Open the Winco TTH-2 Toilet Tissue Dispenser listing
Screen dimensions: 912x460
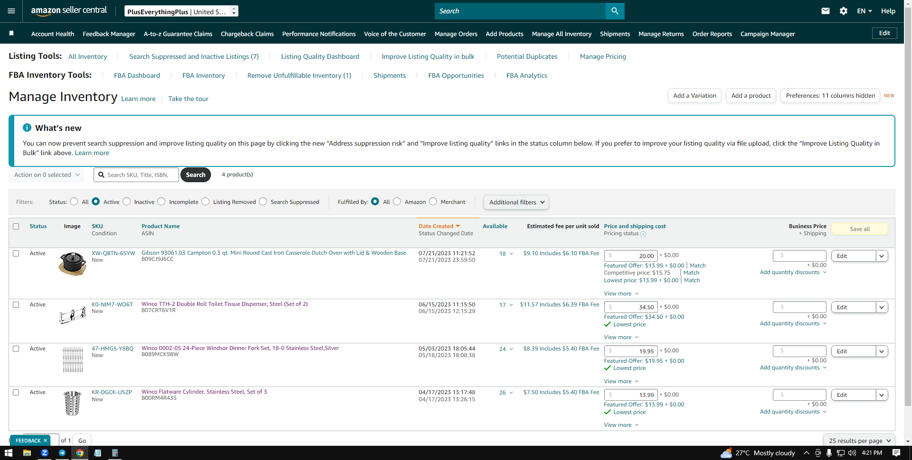[x=225, y=304]
